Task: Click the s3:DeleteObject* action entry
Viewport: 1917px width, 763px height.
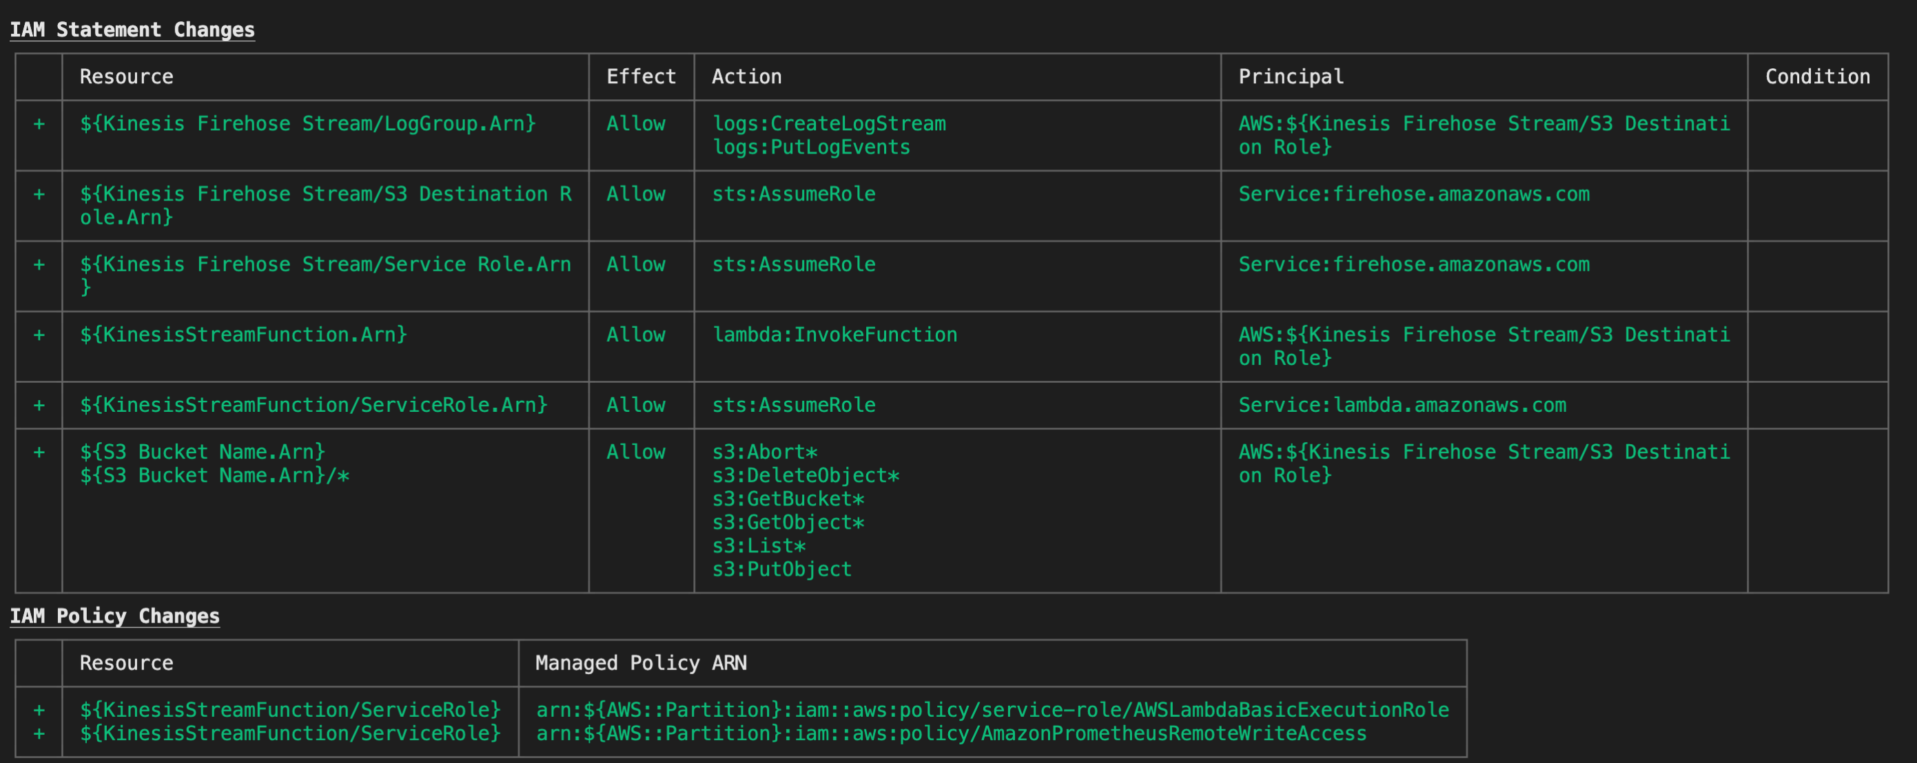Action: 806,475
